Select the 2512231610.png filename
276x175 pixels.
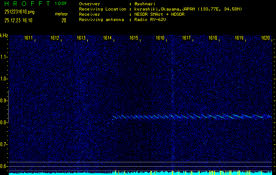point(19,12)
